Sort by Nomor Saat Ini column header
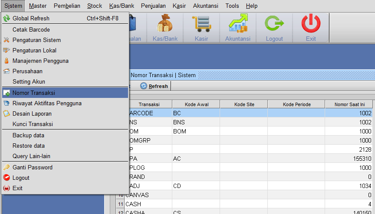 (349, 104)
